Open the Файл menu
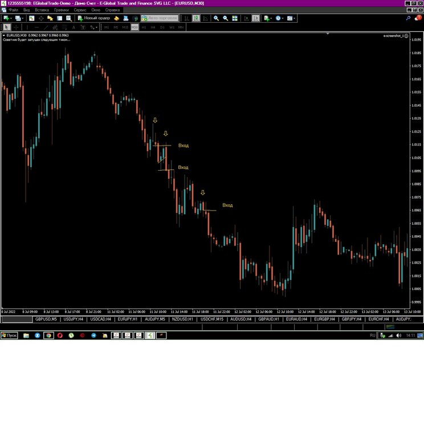The height and width of the screenshot is (428, 424). tap(13, 10)
